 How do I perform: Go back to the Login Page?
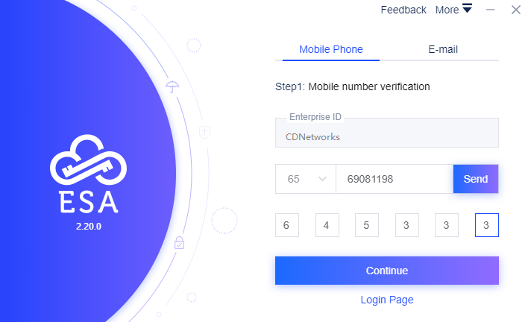point(386,300)
